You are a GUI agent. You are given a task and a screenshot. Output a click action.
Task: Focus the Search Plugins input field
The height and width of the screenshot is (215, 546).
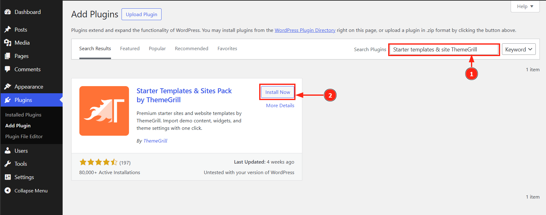(x=444, y=50)
